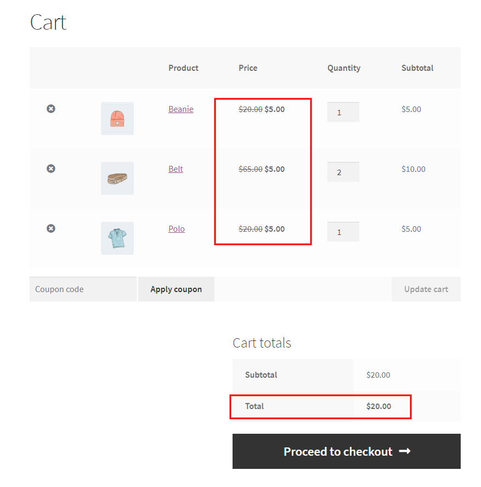
Task: Remove the Polo from the cart
Action: (x=50, y=228)
